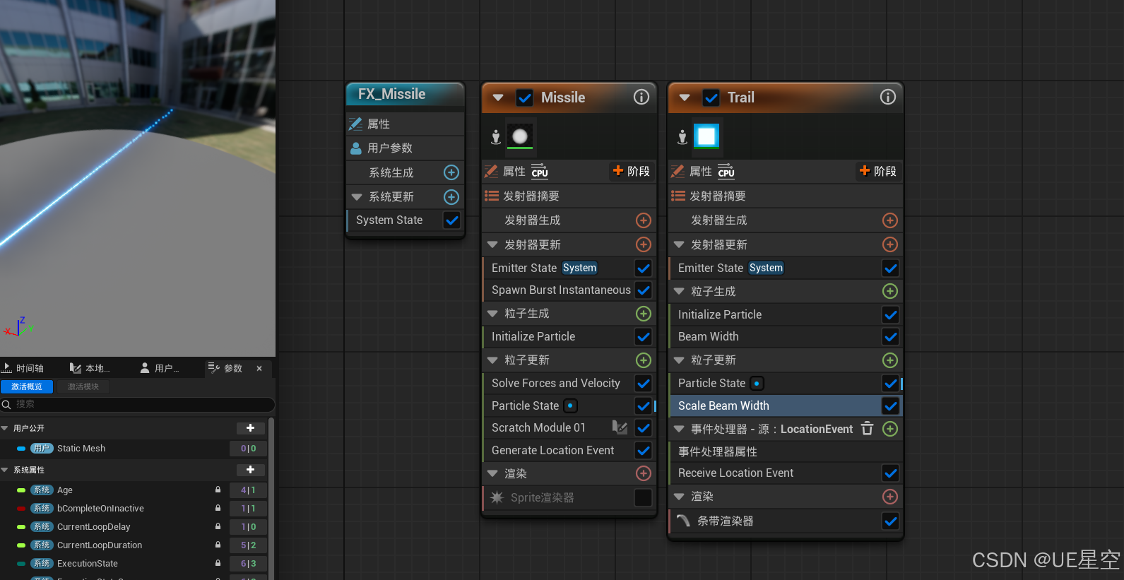Add module to Missile 粒子生成
Image resolution: width=1124 pixels, height=580 pixels.
(643, 313)
